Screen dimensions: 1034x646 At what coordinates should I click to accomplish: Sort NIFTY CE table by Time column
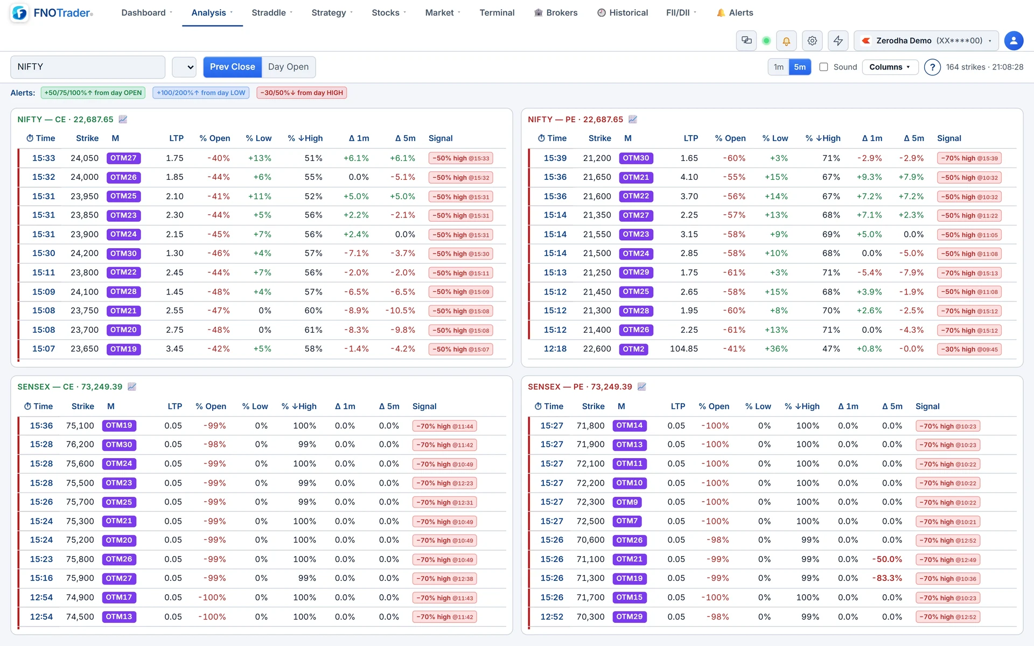click(x=41, y=138)
